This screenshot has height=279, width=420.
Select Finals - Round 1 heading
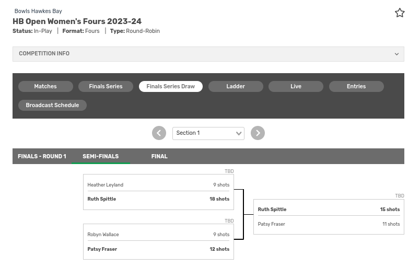pyautogui.click(x=42, y=156)
